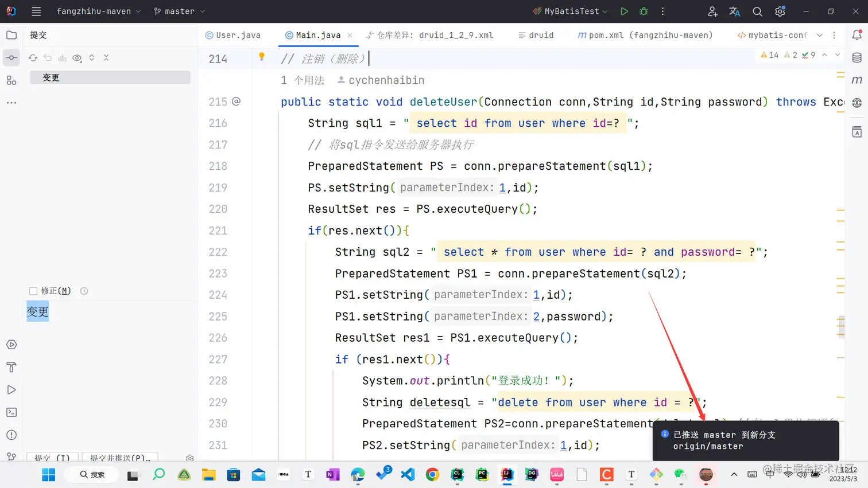Click the light bulb intention icon on line 214
The image size is (868, 488).
pyautogui.click(x=262, y=56)
